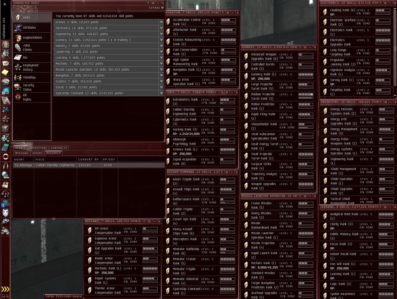Open the character sheet icon in the sidebar

5,45
